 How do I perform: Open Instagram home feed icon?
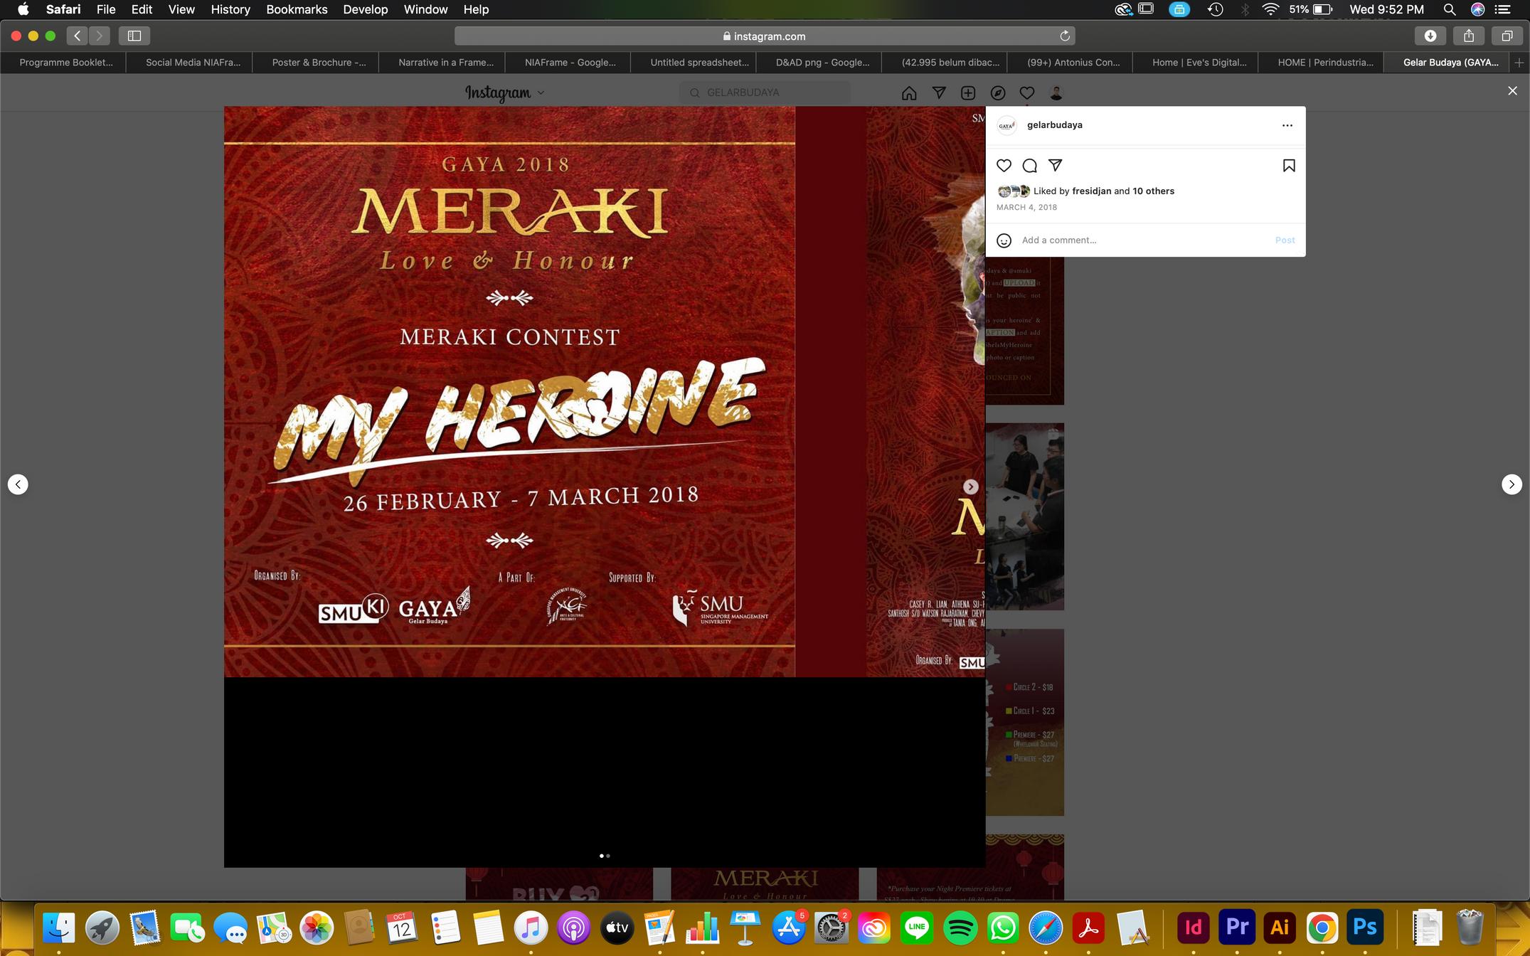coord(908,93)
